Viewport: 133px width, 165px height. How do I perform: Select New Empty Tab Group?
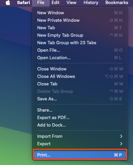tap(80, 35)
